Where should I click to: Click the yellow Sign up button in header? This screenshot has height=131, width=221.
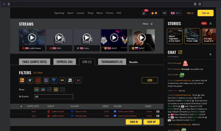205,13
